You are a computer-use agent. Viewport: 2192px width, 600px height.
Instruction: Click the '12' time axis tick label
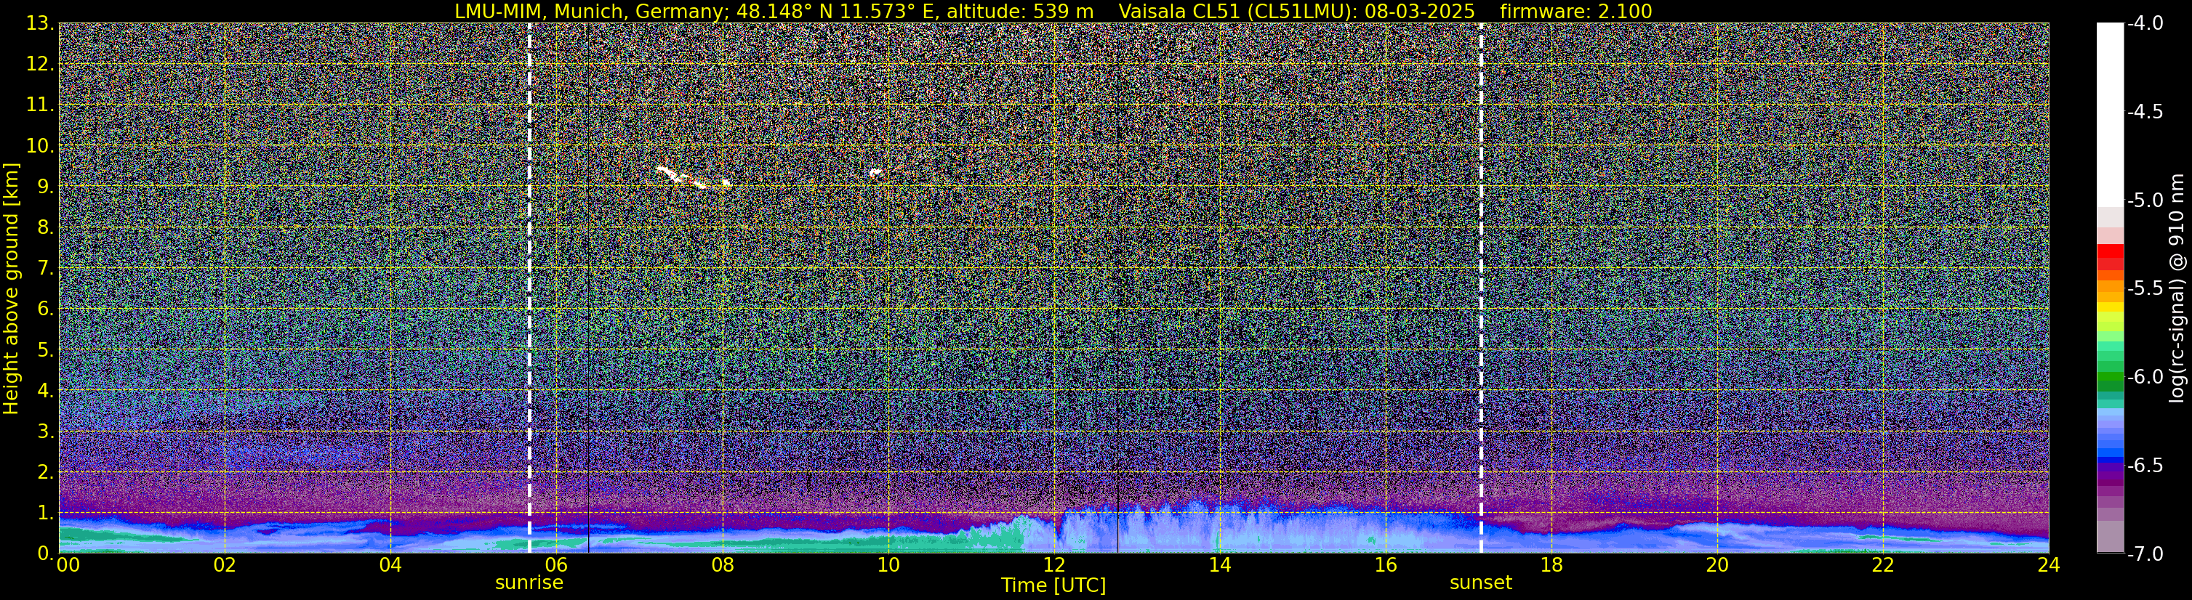(1053, 565)
